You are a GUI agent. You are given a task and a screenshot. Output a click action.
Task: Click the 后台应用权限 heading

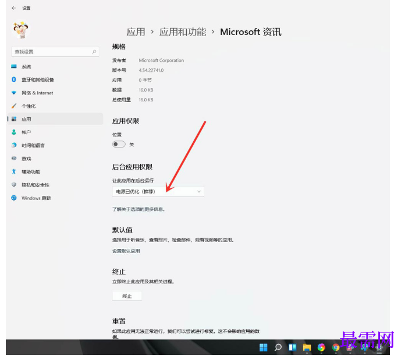pyautogui.click(x=132, y=167)
